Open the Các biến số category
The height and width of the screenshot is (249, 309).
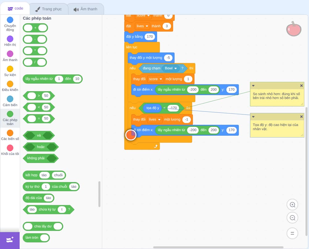click(10, 135)
